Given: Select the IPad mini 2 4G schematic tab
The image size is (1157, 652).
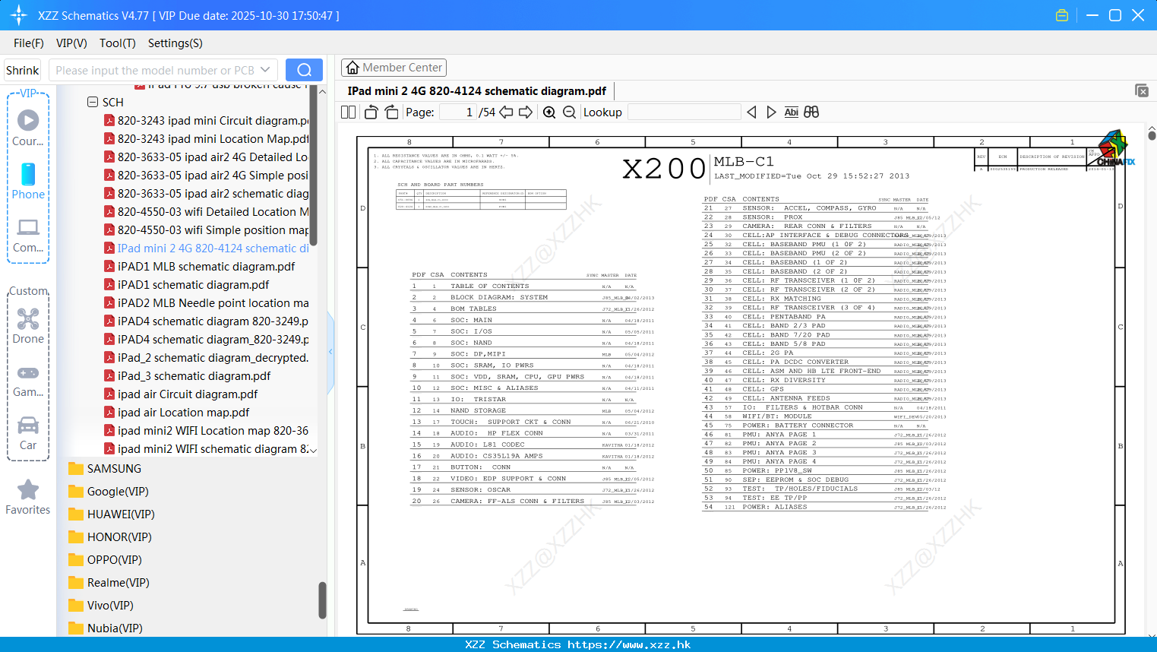Looking at the screenshot, I should pos(476,91).
